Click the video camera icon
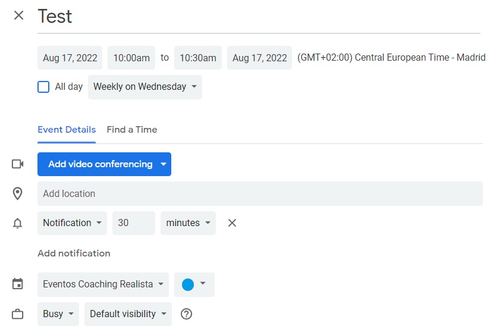Viewport: 493px width, 335px height. (18, 164)
